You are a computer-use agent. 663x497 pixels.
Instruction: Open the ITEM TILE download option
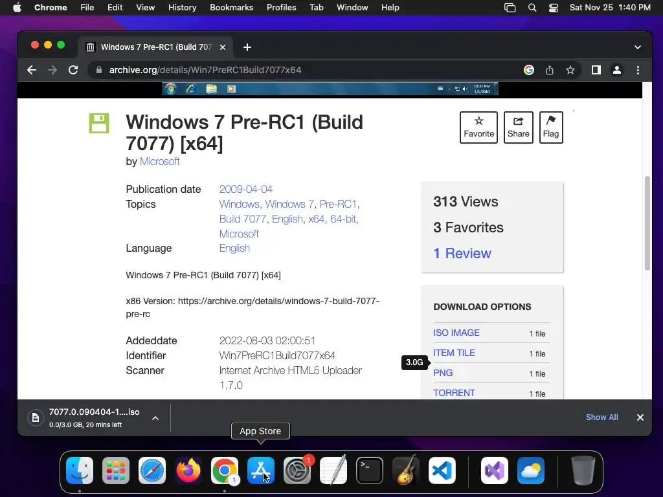tap(454, 353)
